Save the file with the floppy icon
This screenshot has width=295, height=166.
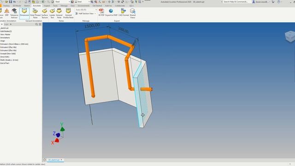(11, 2)
